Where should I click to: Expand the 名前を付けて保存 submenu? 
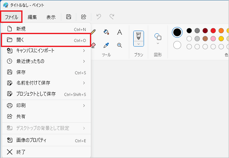coord(47,83)
